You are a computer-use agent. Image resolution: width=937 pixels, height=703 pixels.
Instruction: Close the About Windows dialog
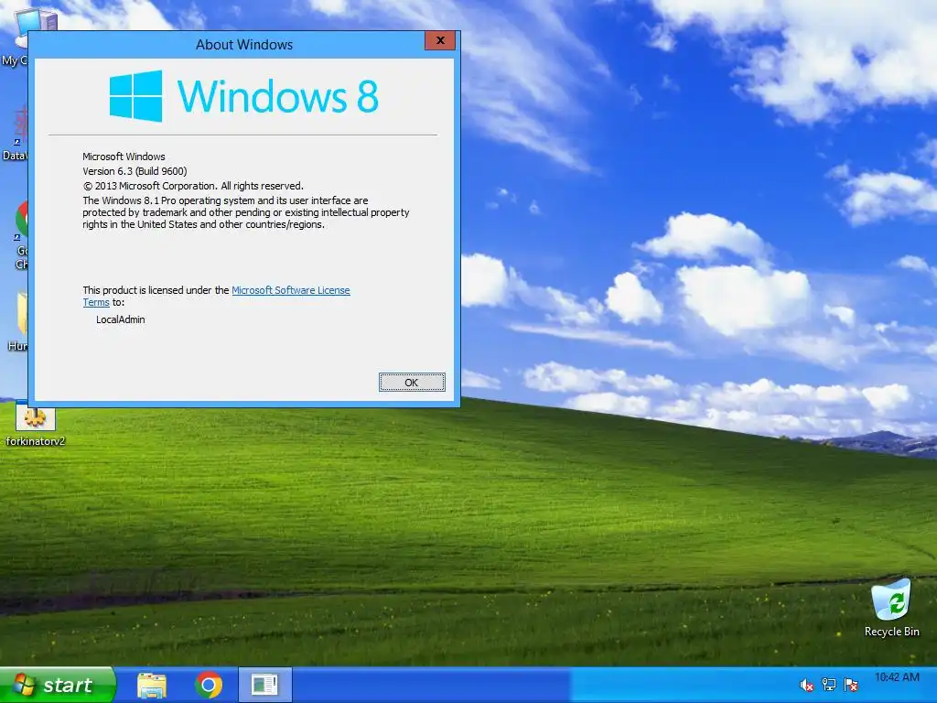(440, 40)
